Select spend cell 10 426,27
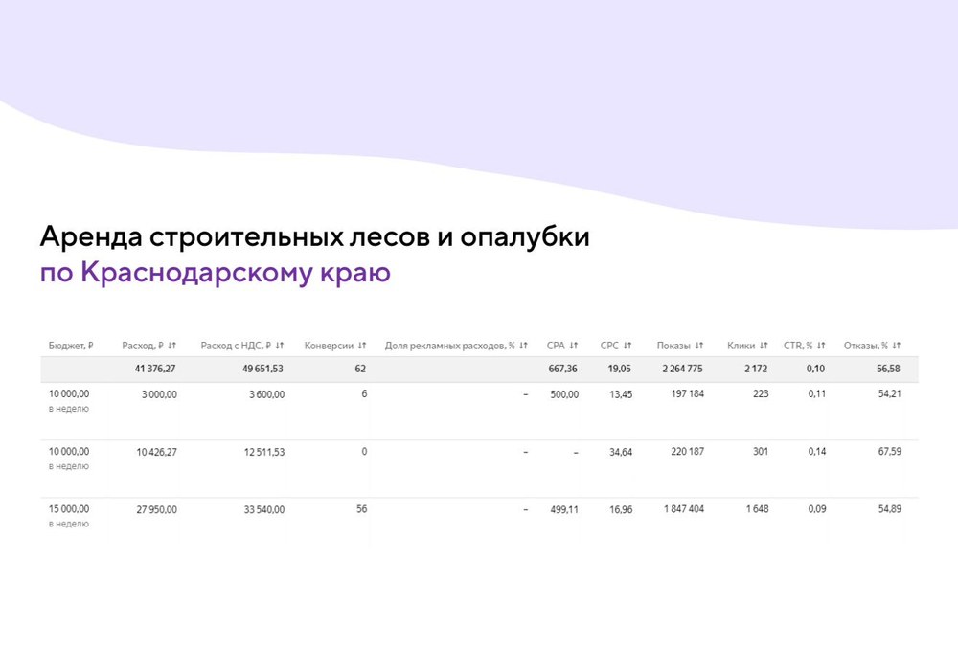958x672 pixels. (156, 452)
